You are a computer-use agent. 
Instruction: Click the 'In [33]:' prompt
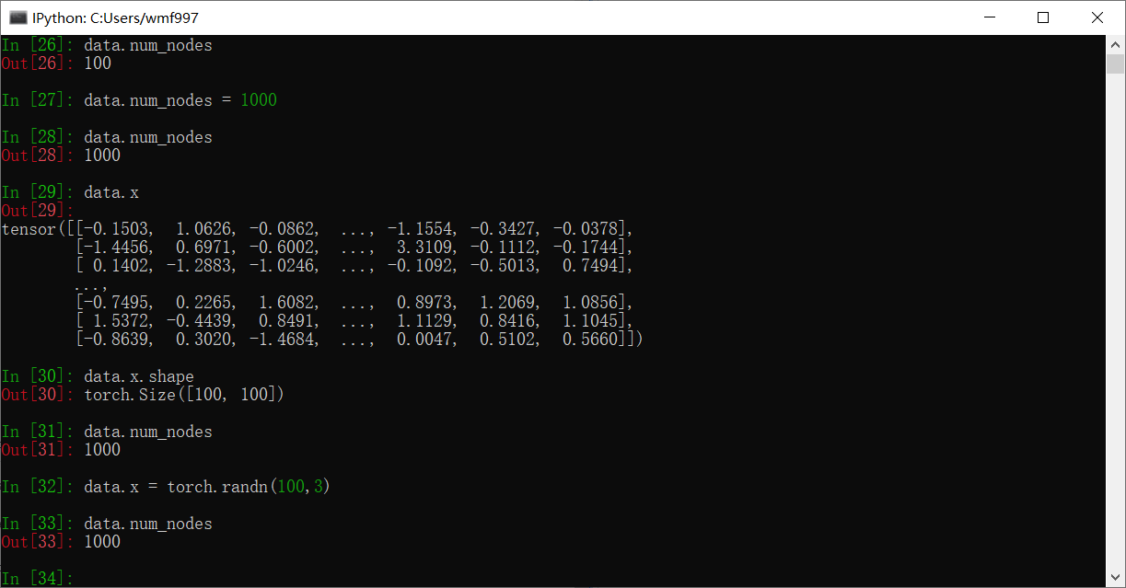(x=38, y=524)
